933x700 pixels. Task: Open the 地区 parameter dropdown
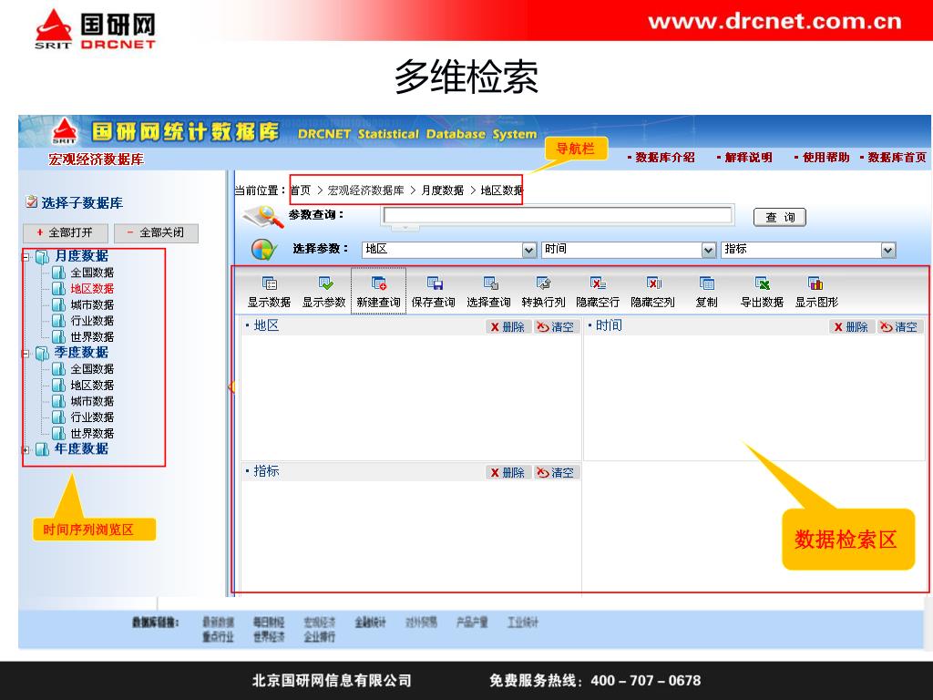click(529, 250)
